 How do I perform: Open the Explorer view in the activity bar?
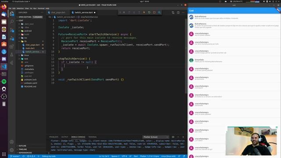12,14
